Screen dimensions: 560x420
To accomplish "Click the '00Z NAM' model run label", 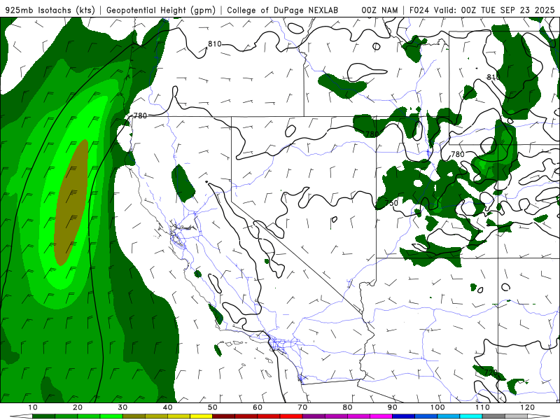I will point(379,10).
